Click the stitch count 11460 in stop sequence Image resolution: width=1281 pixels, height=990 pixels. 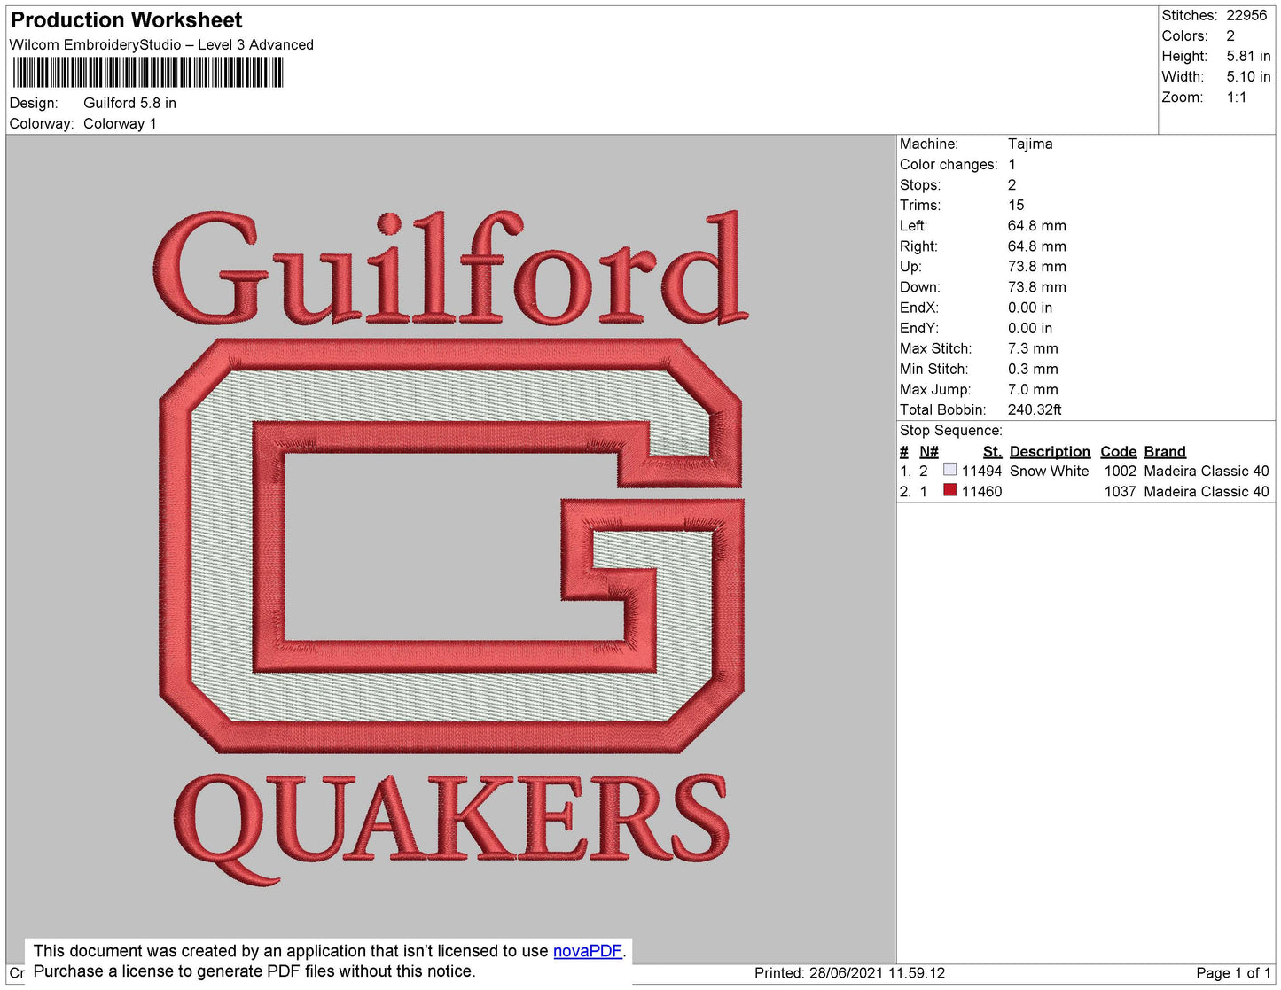coord(981,492)
